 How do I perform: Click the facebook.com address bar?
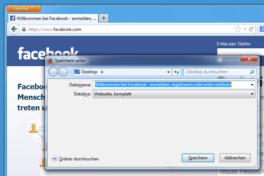[128, 29]
